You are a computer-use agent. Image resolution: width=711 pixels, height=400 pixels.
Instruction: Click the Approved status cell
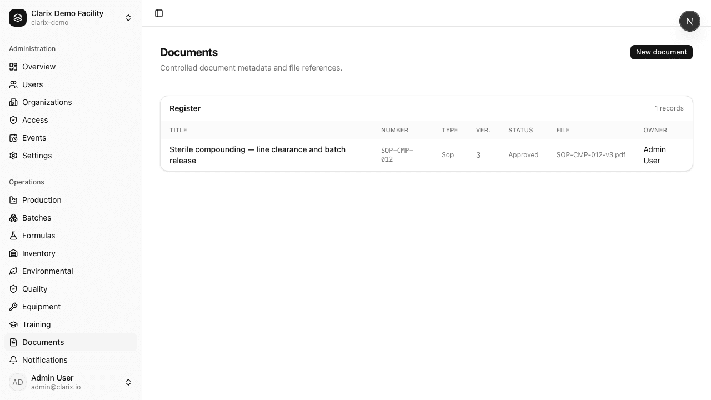[x=523, y=155]
